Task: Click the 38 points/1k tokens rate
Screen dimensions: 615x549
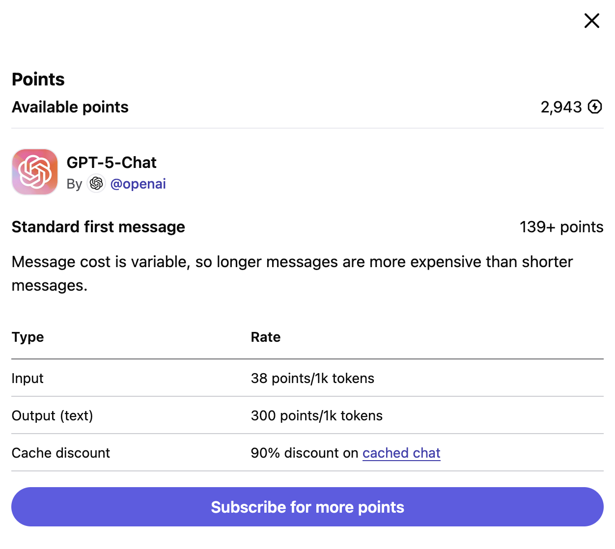Action: 312,379
